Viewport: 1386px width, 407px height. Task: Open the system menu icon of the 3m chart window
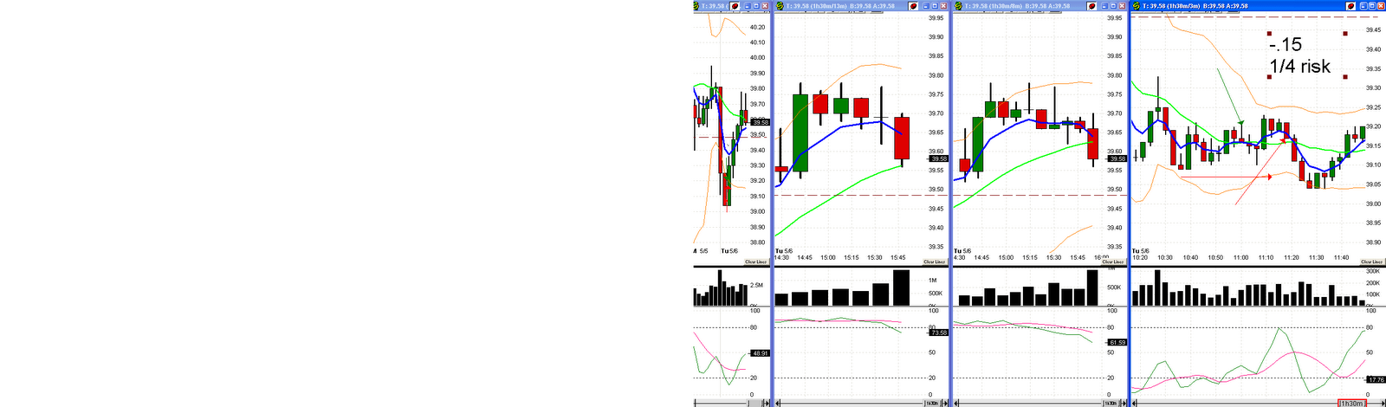pyautogui.click(x=1136, y=5)
